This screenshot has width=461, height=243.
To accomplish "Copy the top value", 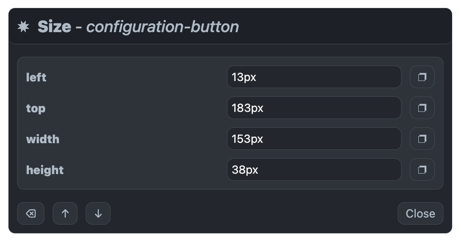I will (x=422, y=108).
